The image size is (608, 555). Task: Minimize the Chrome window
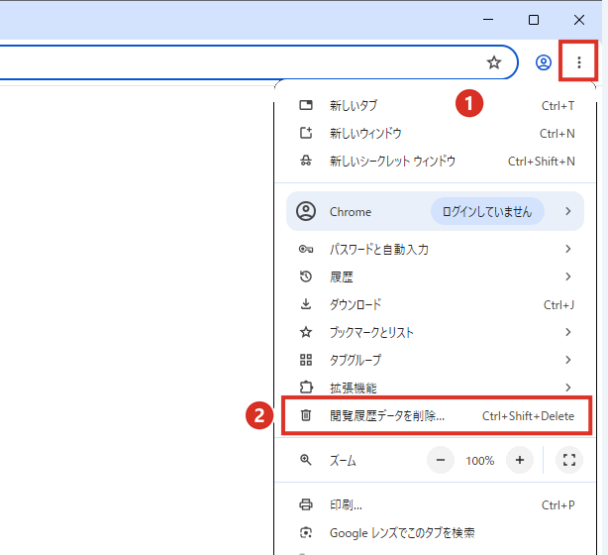coord(488,20)
